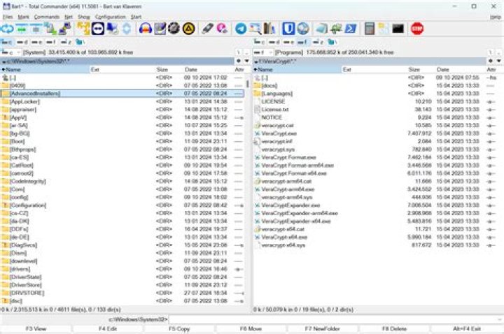The width and height of the screenshot is (504, 334).
Task: Open left panel favorites star button
Action: pyautogui.click(x=239, y=61)
